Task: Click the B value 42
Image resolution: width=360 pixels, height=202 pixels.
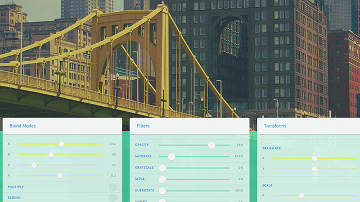Action: 114,165
